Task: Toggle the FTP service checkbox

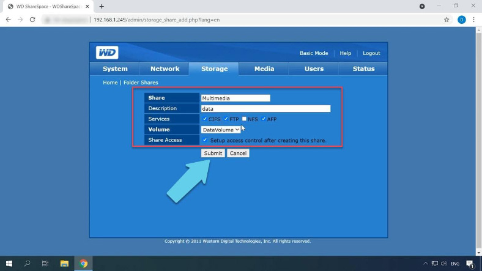Action: coord(226,119)
